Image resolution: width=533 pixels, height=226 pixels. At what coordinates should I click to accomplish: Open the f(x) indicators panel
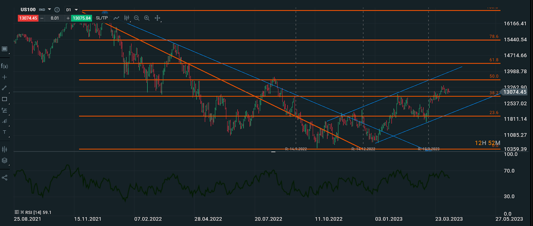coord(4,66)
